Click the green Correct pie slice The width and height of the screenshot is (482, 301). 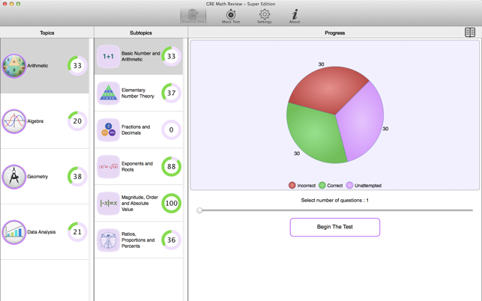tap(315, 135)
